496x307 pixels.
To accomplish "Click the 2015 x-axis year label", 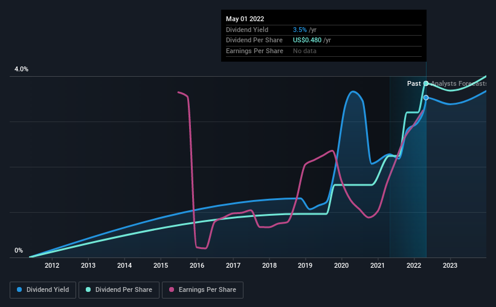I will (161, 265).
